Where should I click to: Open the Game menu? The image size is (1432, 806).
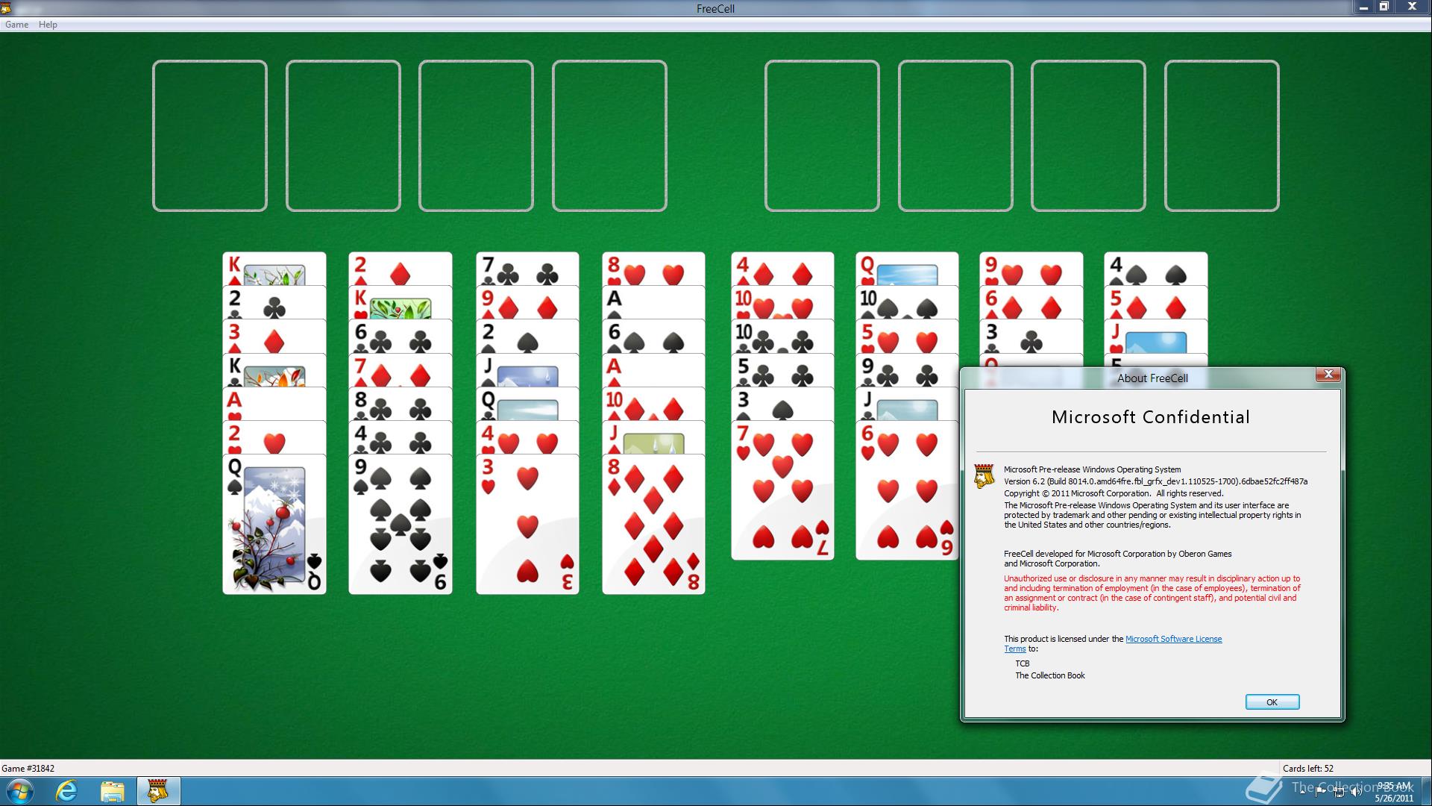[16, 25]
